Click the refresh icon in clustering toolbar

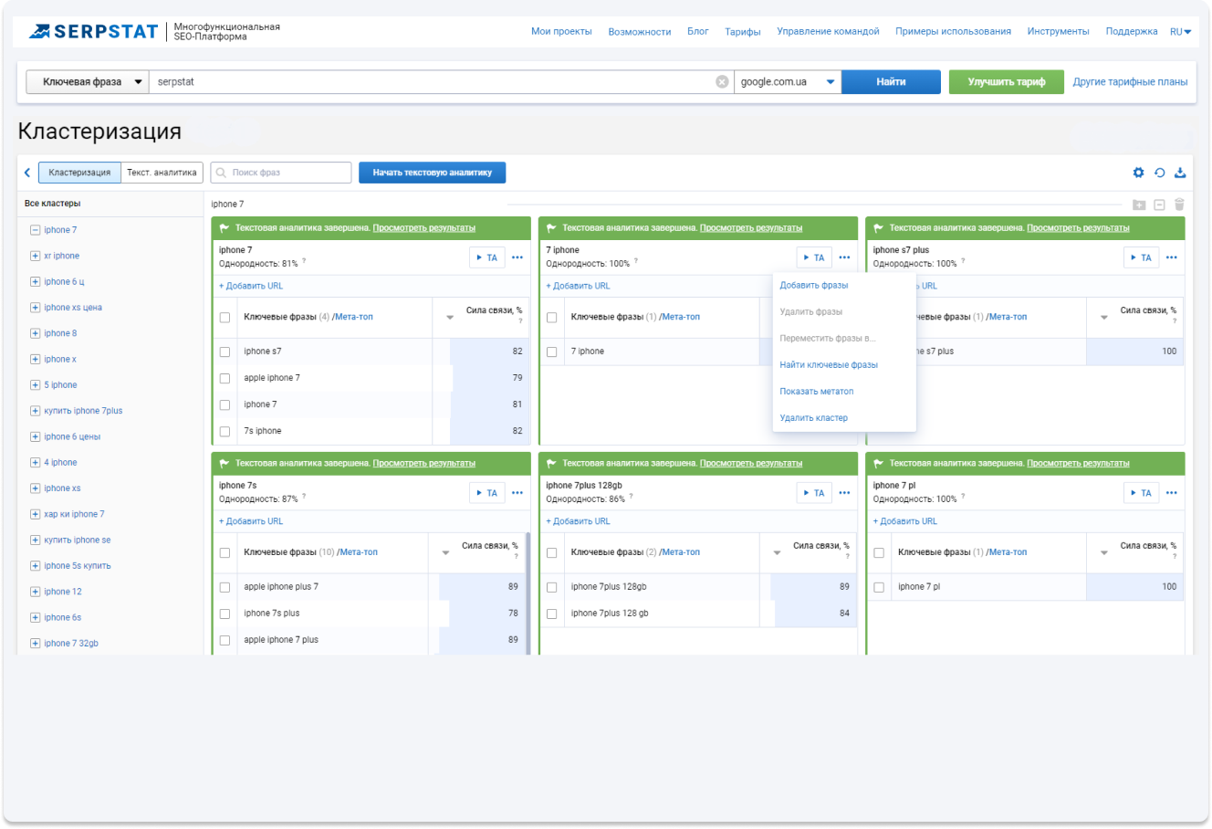(x=1159, y=173)
